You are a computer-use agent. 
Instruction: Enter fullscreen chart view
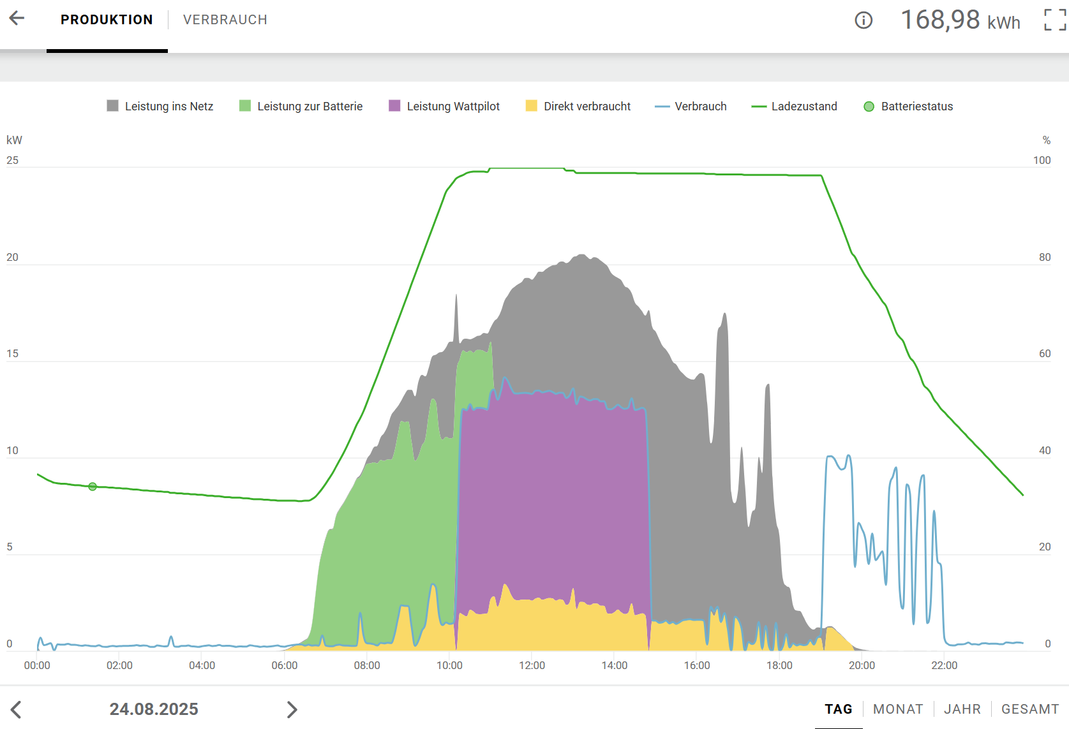(x=1054, y=20)
